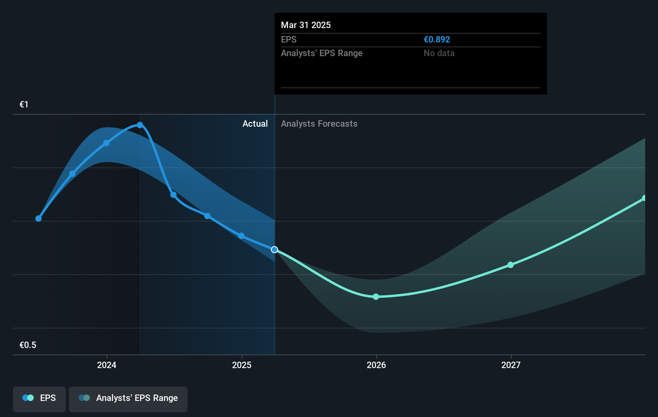Toggle the Analysts' EPS Range legend button
The image size is (658, 417).
coord(128,399)
